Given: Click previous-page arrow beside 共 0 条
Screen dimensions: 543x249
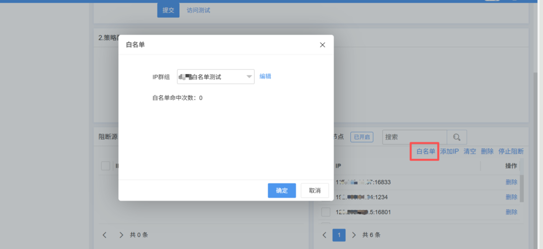Looking at the screenshot, I should tap(105, 235).
